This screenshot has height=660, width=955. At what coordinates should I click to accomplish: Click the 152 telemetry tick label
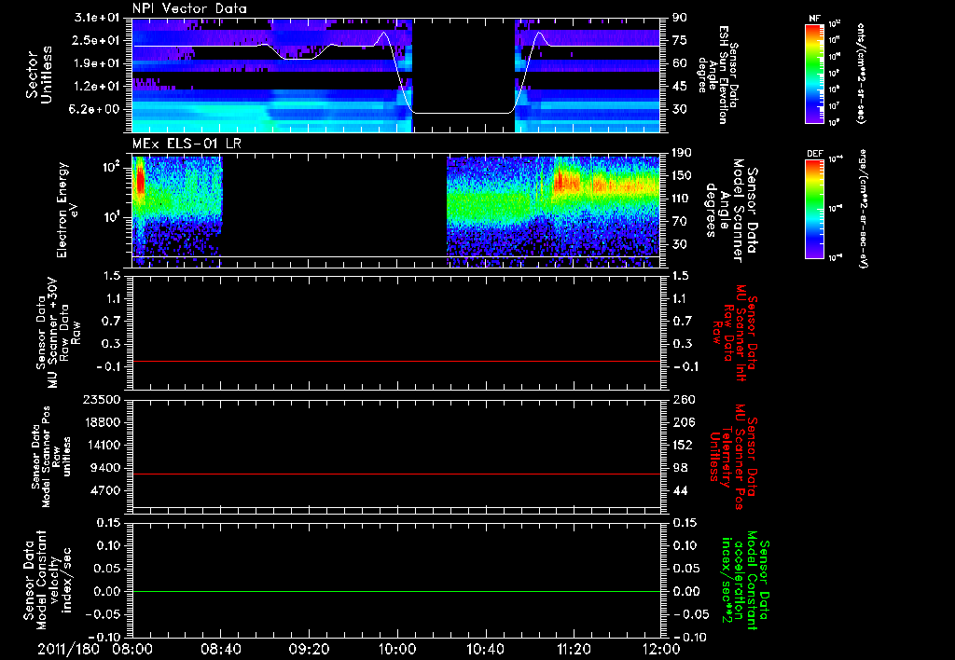click(x=682, y=445)
